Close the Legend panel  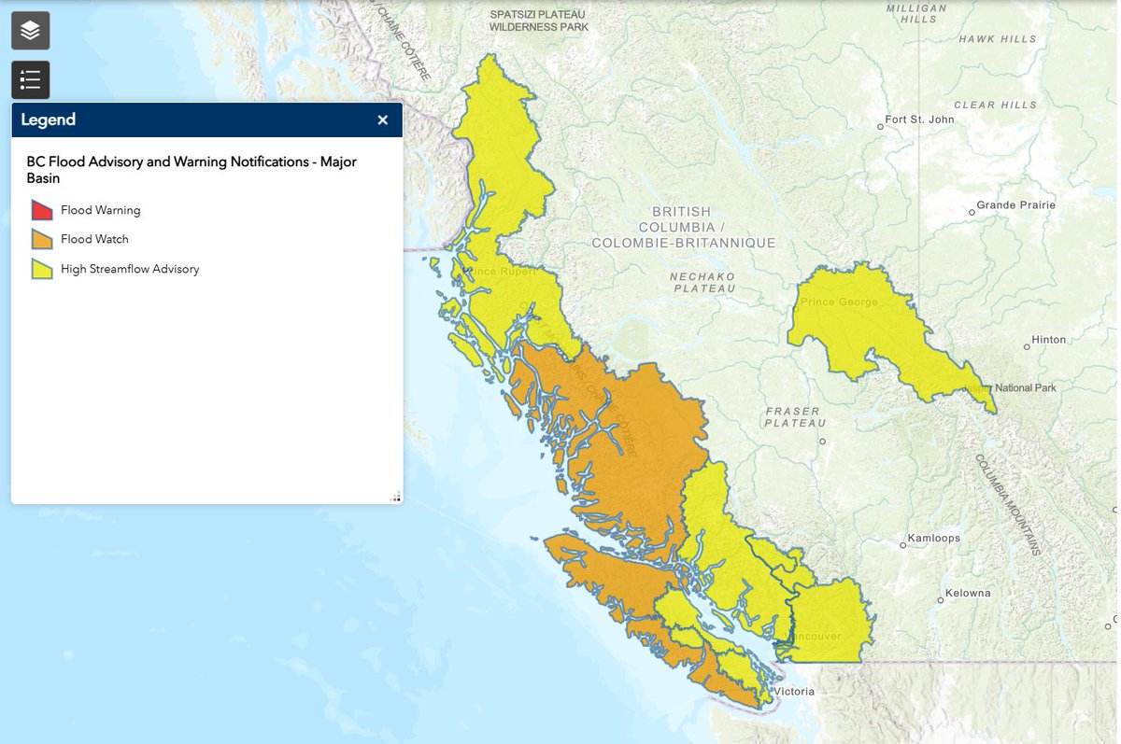(382, 119)
